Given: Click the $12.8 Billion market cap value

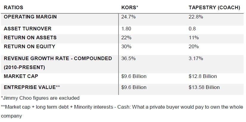Looking at the screenshot, I should pos(203,76).
